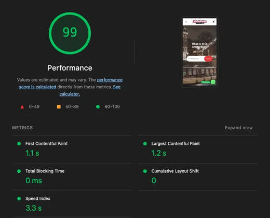This screenshot has height=218, width=270.
Task: Select the Largest Contentful Paint metric label
Action: (176, 144)
